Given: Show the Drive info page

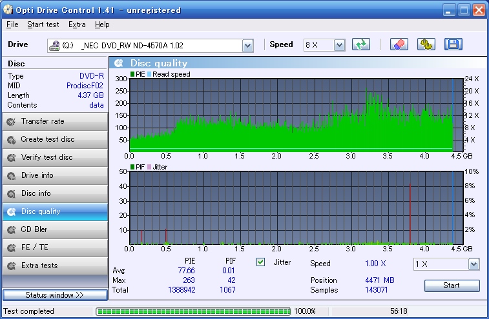Looking at the screenshot, I should coord(55,175).
